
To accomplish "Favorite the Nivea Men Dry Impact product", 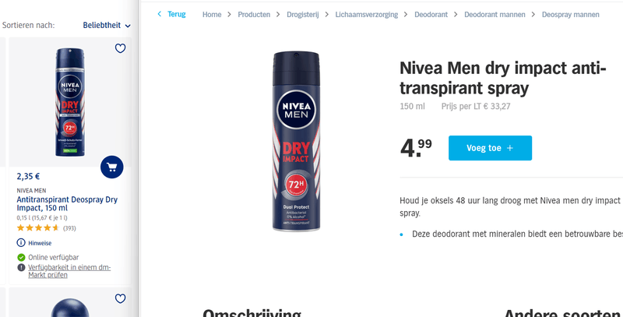I will pyautogui.click(x=121, y=48).
